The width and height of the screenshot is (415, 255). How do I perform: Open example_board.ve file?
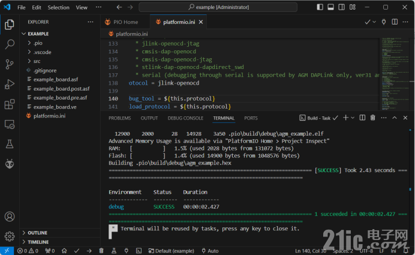55,107
